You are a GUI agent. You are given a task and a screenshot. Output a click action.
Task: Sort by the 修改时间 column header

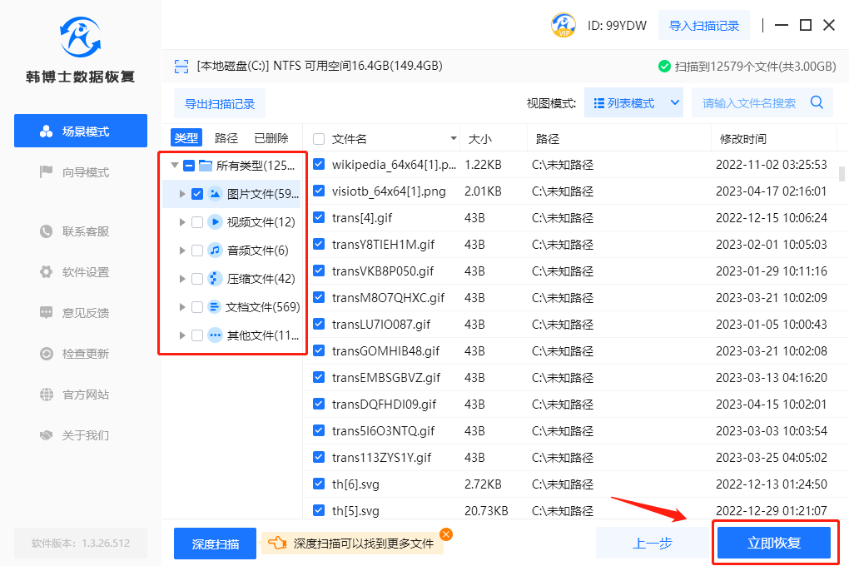pyautogui.click(x=742, y=139)
